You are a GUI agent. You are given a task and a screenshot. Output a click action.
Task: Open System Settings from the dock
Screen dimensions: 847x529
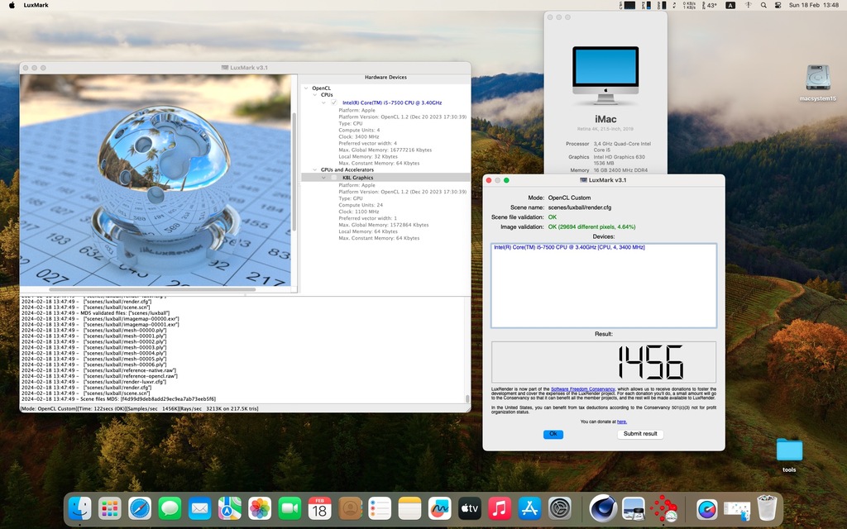click(x=560, y=508)
